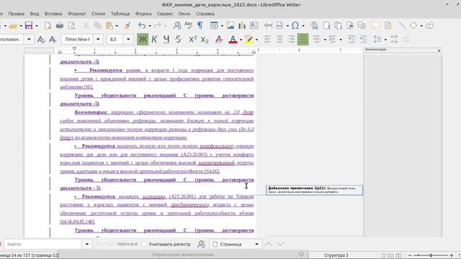This screenshot has height=259, width=461.
Task: Paste from clipboard using the Paste icon
Action: 109,26
